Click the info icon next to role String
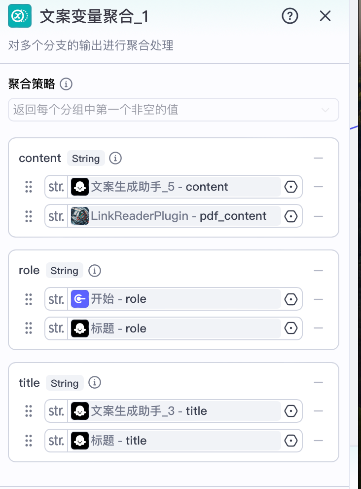The height and width of the screenshot is (489, 361). (95, 271)
